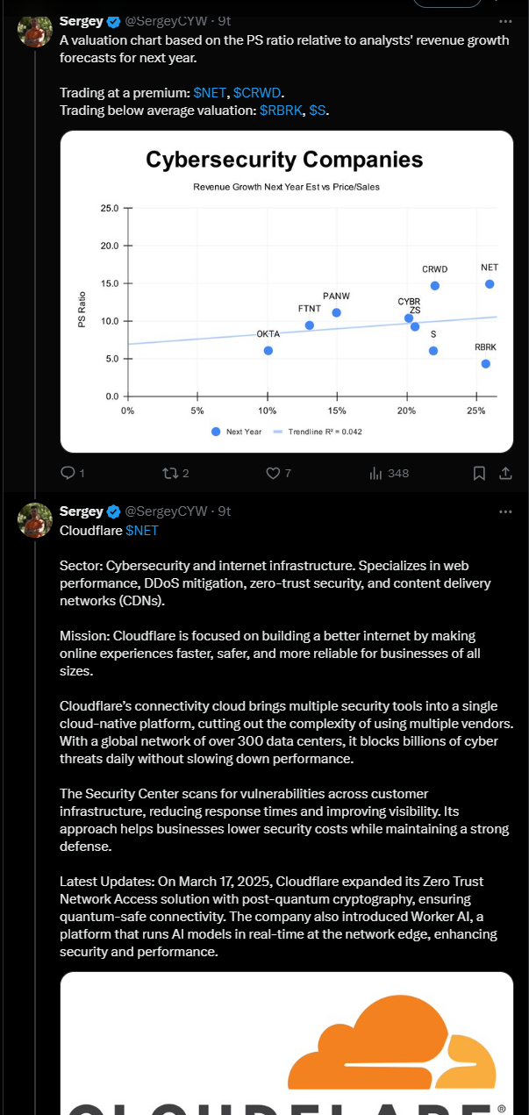529x1115 pixels.
Task: Open Sergey's avatar on the Cloudflare tweet
Action: (x=35, y=520)
